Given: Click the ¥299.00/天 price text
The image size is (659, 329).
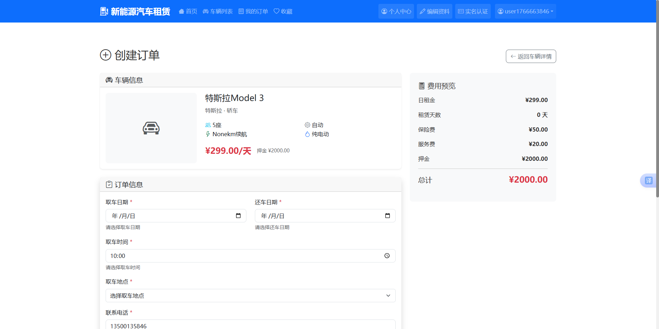Looking at the screenshot, I should point(228,151).
